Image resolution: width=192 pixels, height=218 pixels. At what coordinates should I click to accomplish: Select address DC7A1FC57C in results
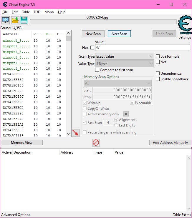[x=34, y=96]
